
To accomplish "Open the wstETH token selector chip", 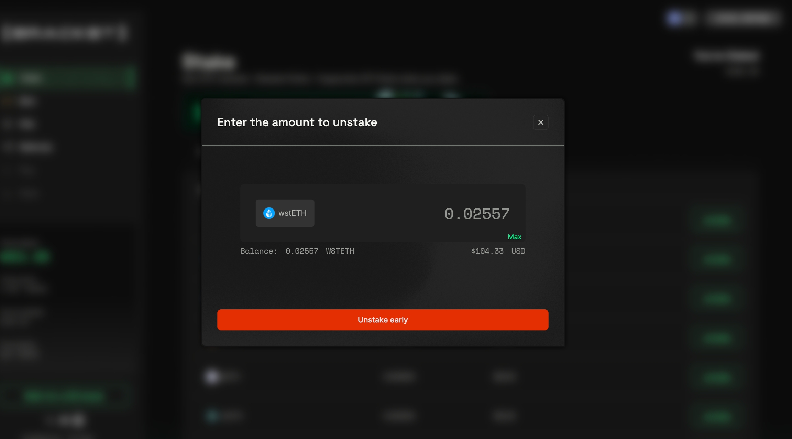I will [285, 213].
